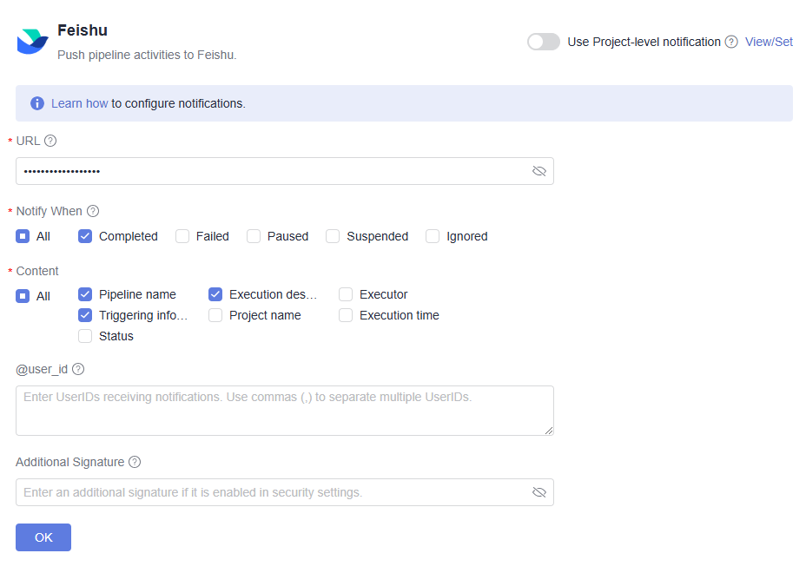Click the 'URL' field label

29,141
